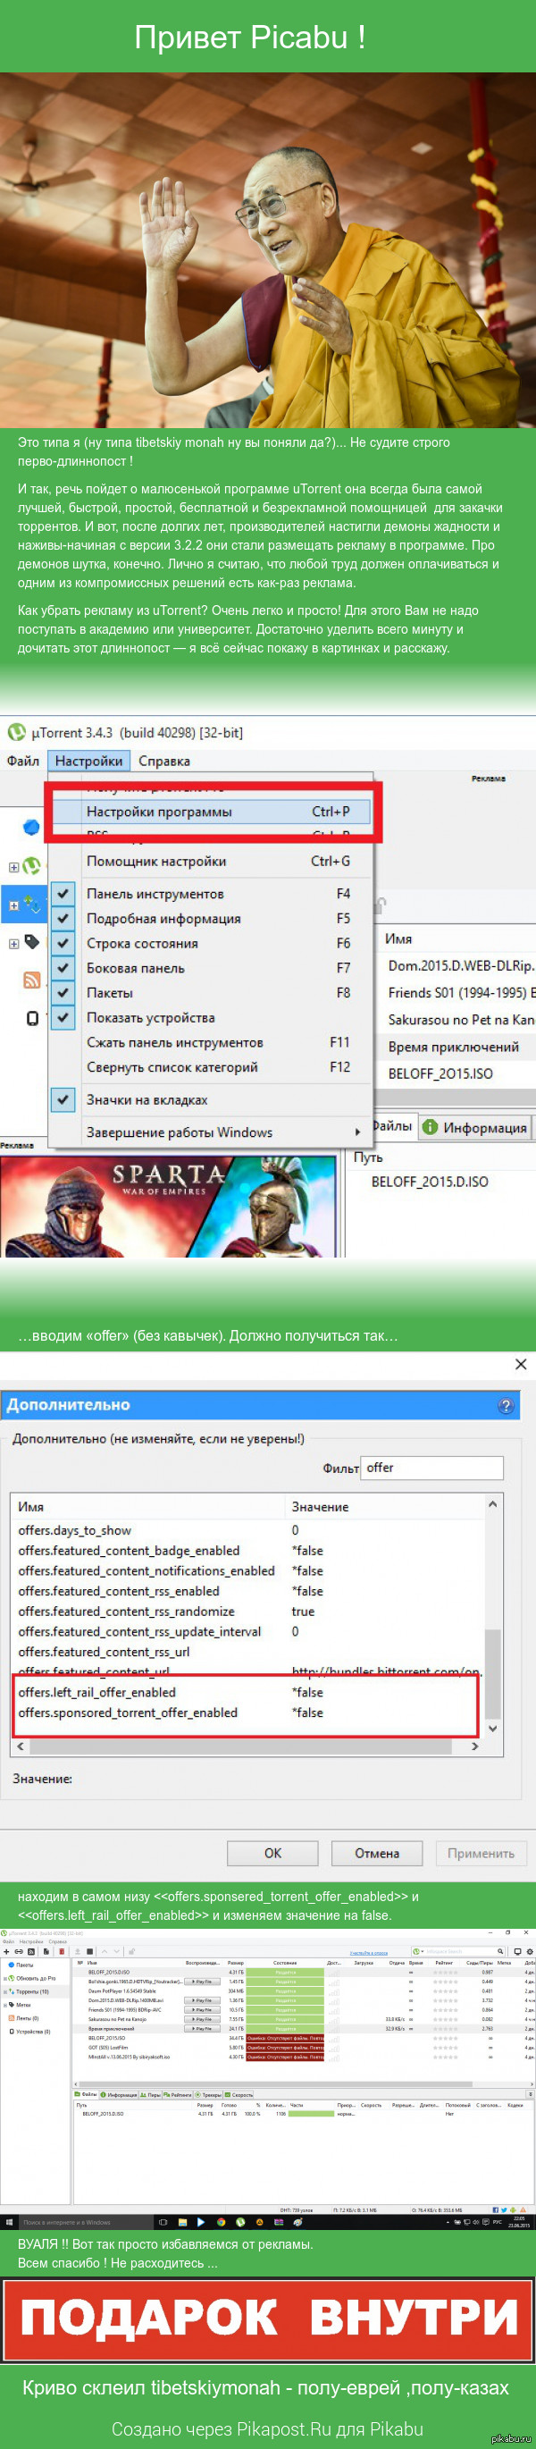
Task: Expand plus box beside torrents arrows icon
Action: 13,905
